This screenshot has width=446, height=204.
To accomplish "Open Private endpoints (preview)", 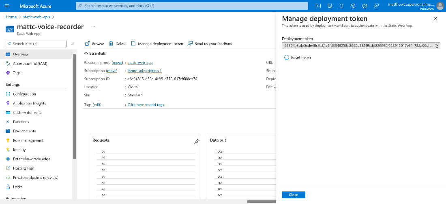I will pos(36,178).
